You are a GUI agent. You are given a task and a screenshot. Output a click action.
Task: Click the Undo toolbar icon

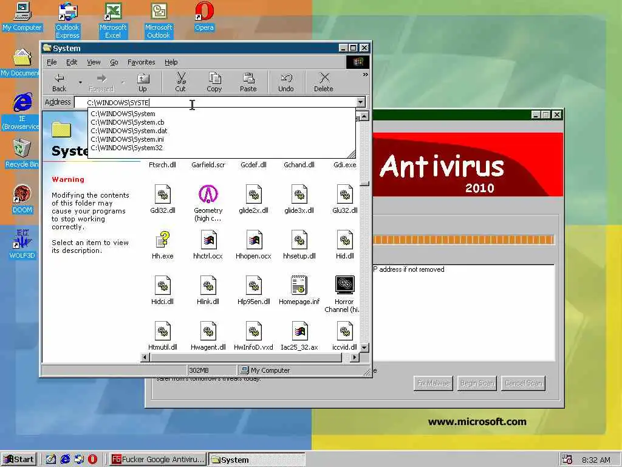(286, 78)
